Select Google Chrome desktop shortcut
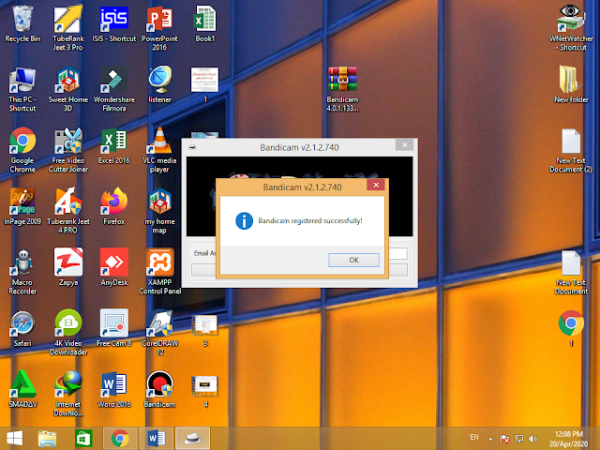Screen dimensions: 600x450 tap(22, 150)
